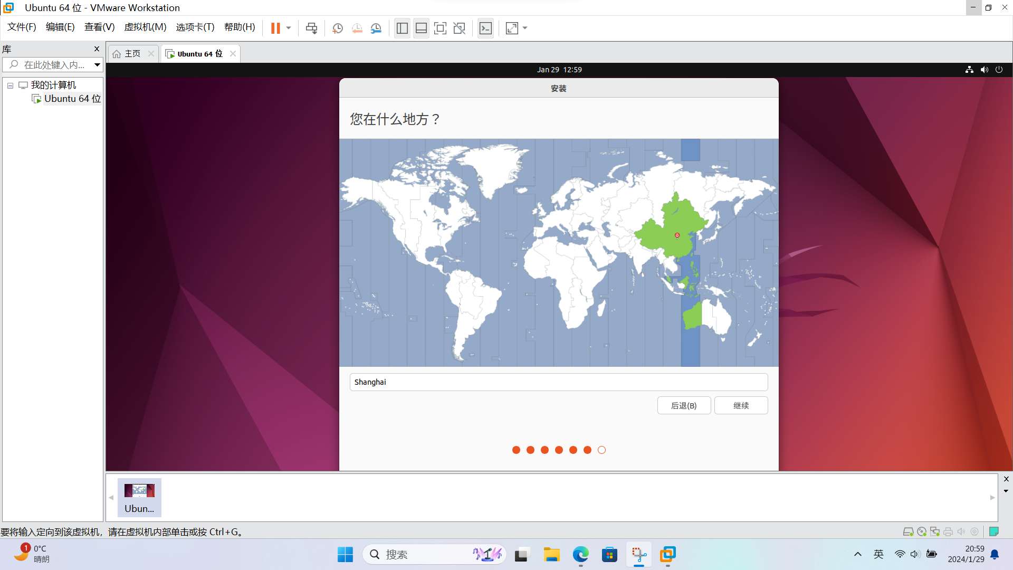Select the Ubuntu VM thumbnail
The height and width of the screenshot is (570, 1013).
pos(139,497)
